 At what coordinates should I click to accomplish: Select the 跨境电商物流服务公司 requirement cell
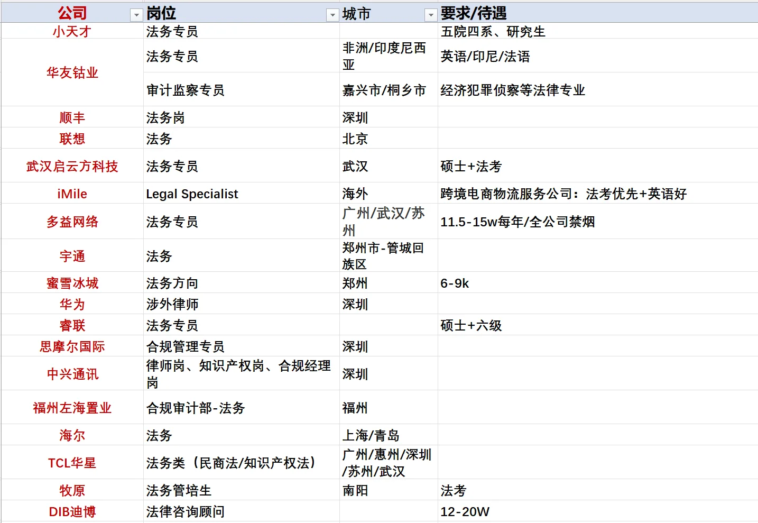598,194
